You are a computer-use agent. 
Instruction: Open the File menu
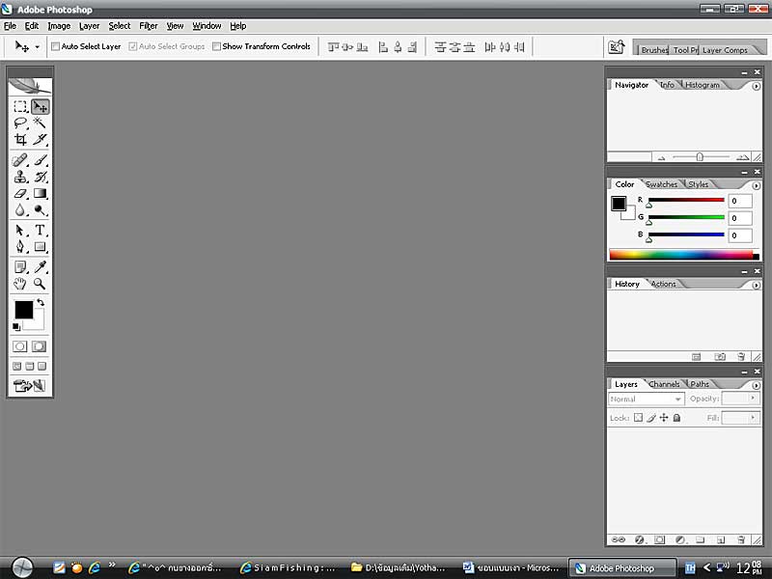point(10,26)
